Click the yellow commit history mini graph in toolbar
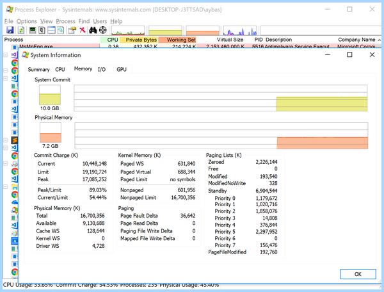The width and height of the screenshot is (384, 292). [x=165, y=30]
